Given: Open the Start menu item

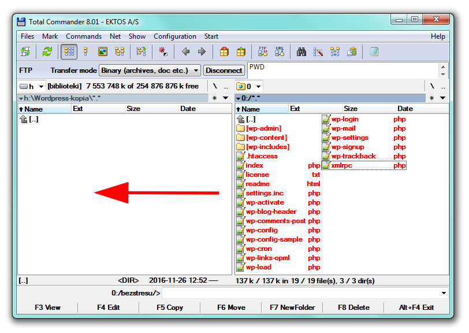Looking at the screenshot, I should [x=211, y=36].
